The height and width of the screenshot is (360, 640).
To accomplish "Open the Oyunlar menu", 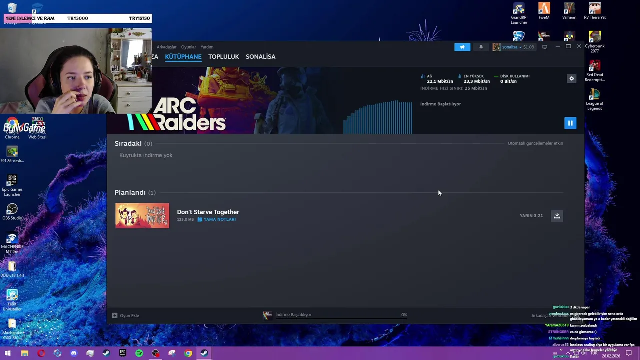I will coord(188,47).
